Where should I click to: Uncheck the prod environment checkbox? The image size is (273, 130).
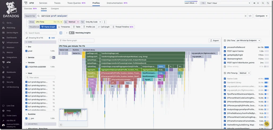click(x=26, y=51)
